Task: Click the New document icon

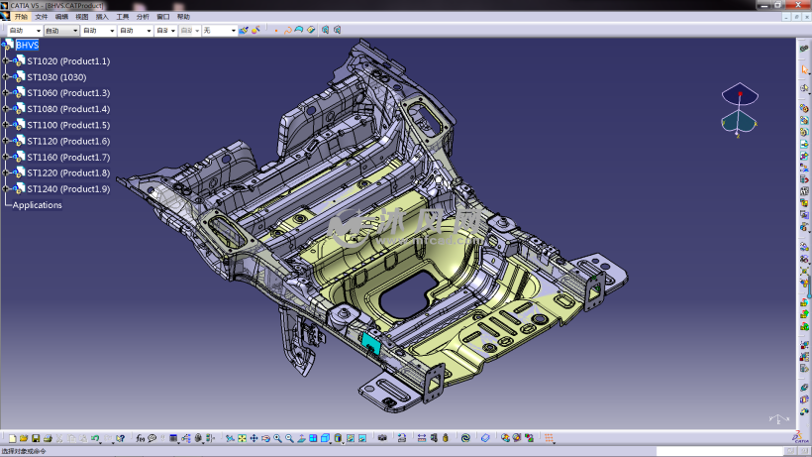Action: pos(12,438)
